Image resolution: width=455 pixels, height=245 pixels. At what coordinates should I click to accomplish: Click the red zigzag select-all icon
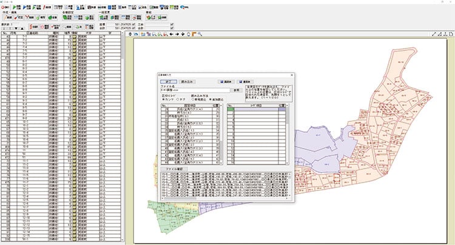[x=33, y=27]
